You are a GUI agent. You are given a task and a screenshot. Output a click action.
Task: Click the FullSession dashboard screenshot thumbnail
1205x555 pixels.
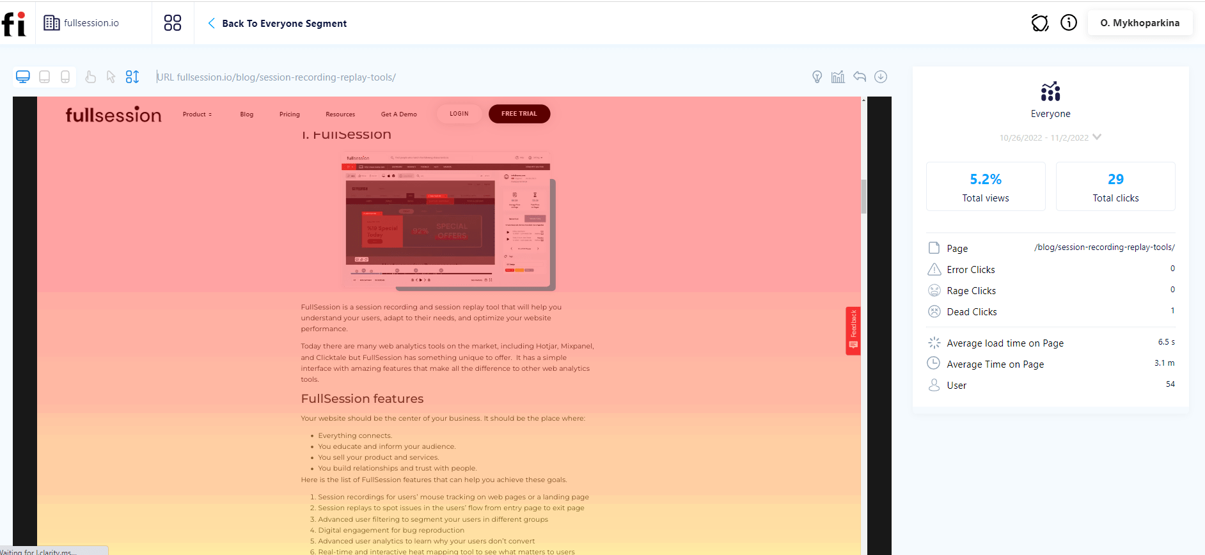[x=448, y=221]
